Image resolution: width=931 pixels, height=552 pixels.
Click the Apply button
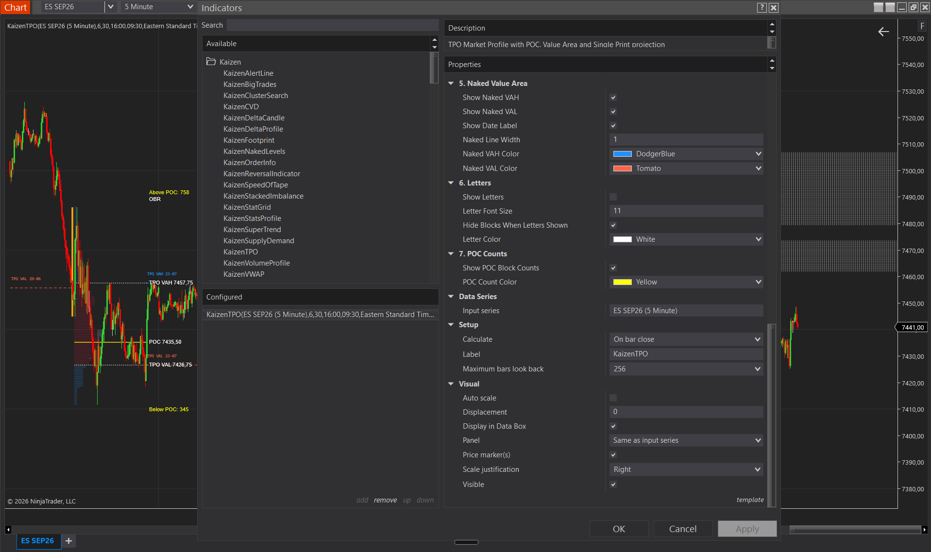[x=747, y=529]
